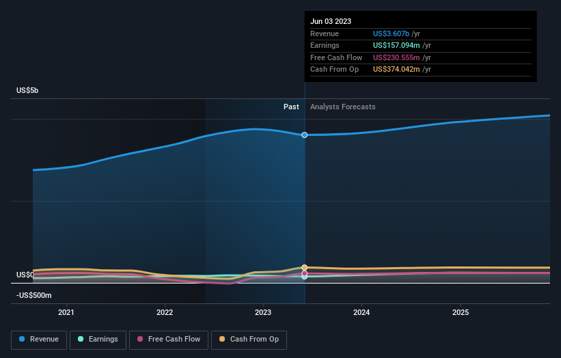The image size is (561, 358).
Task: Click the Past section label
Action: [x=291, y=107]
